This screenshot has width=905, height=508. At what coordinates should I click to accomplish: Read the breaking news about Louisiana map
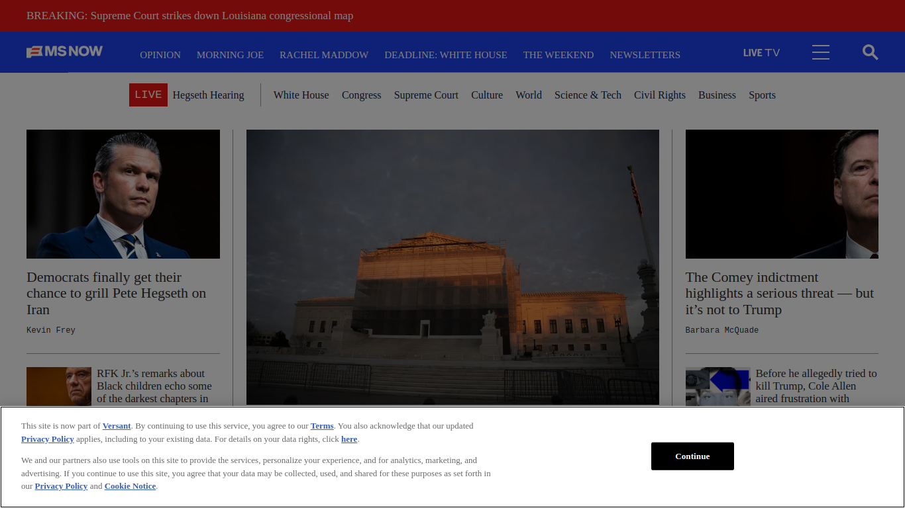click(x=189, y=16)
